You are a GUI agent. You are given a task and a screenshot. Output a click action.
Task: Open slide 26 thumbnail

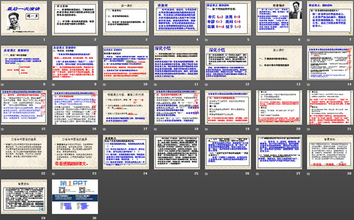pos(227,154)
